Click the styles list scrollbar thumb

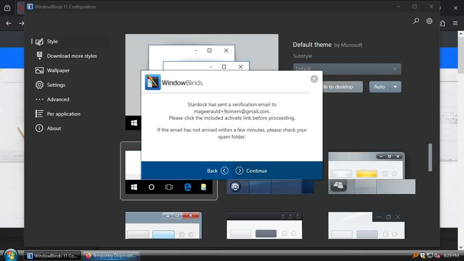click(430, 157)
